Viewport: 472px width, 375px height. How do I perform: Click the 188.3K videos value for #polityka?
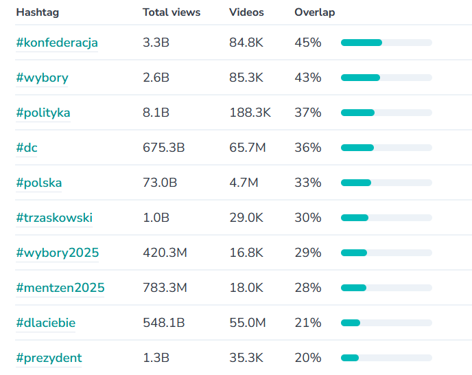click(x=250, y=113)
